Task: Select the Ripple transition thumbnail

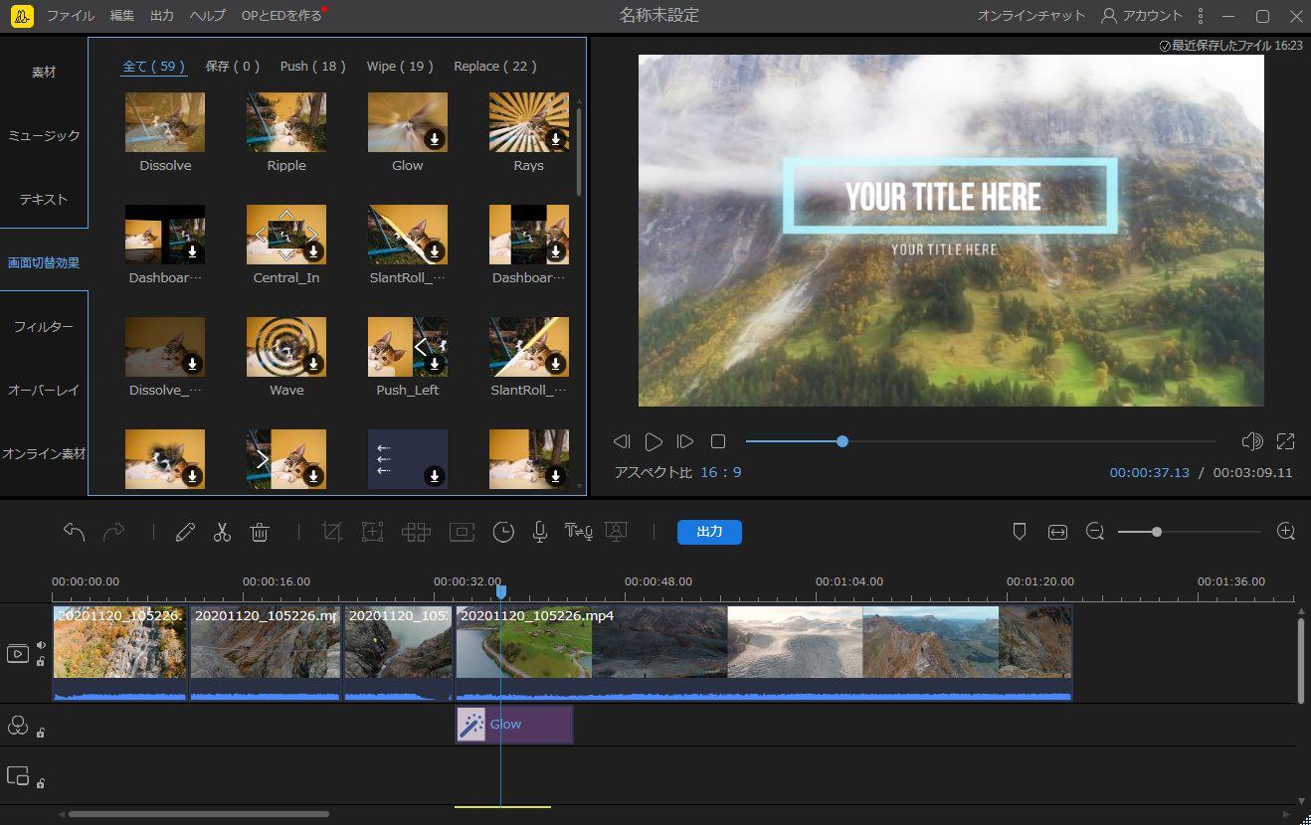Action: pos(286,122)
